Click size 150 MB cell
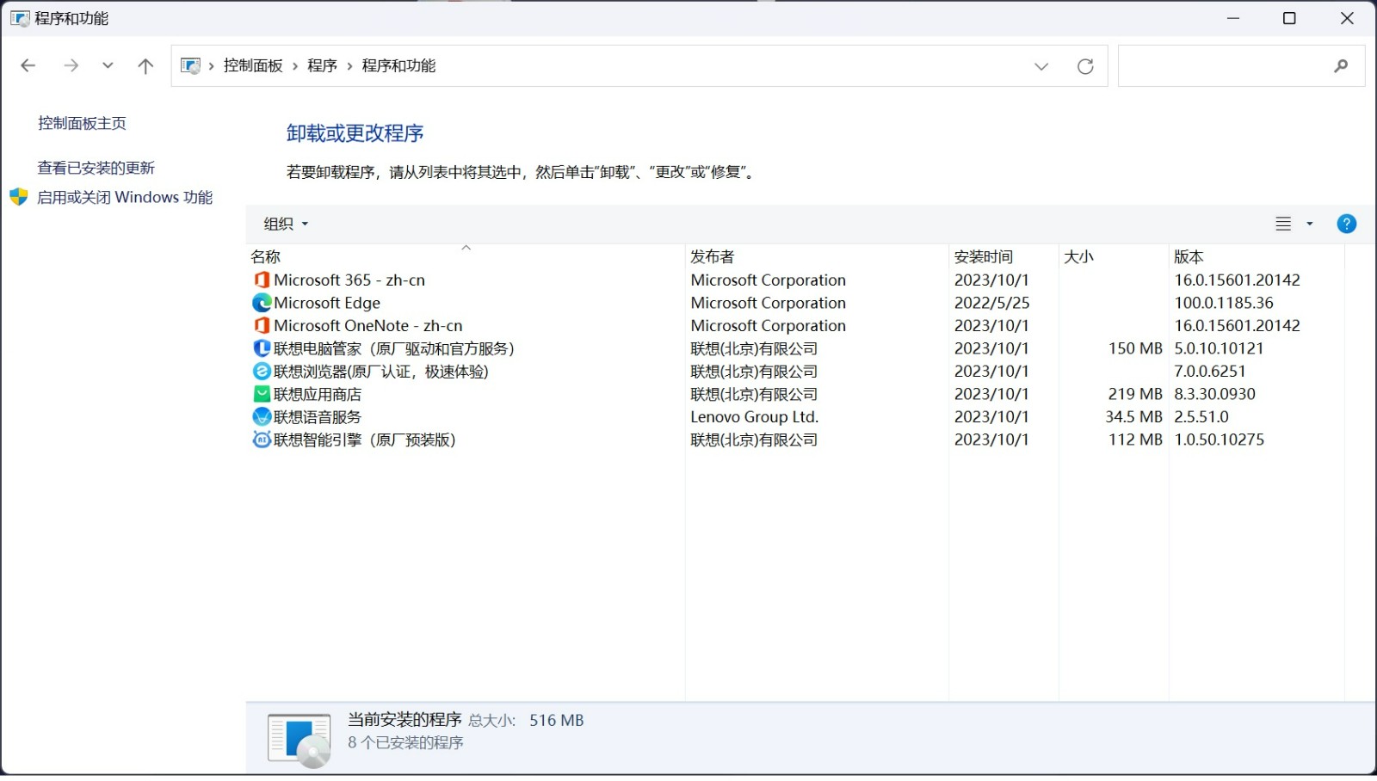The width and height of the screenshot is (1377, 781). pos(1135,348)
